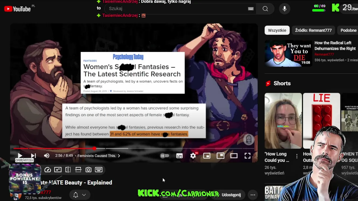Image resolution: width=358 pixels, height=201 pixels.
Task: Play the video with the play button
Action: (20, 156)
